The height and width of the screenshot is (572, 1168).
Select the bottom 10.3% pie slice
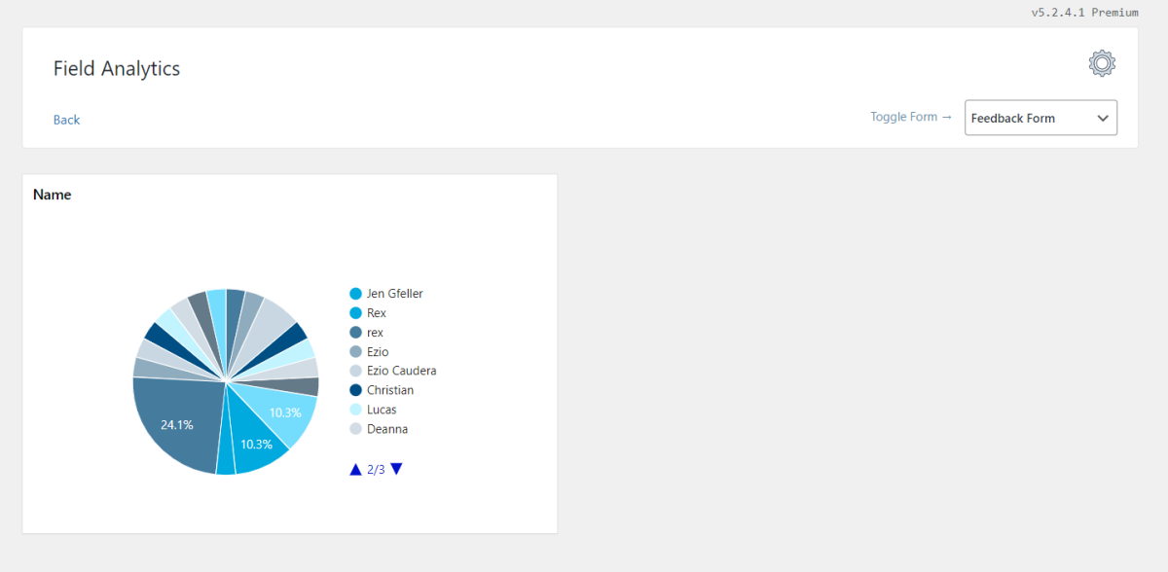click(257, 445)
